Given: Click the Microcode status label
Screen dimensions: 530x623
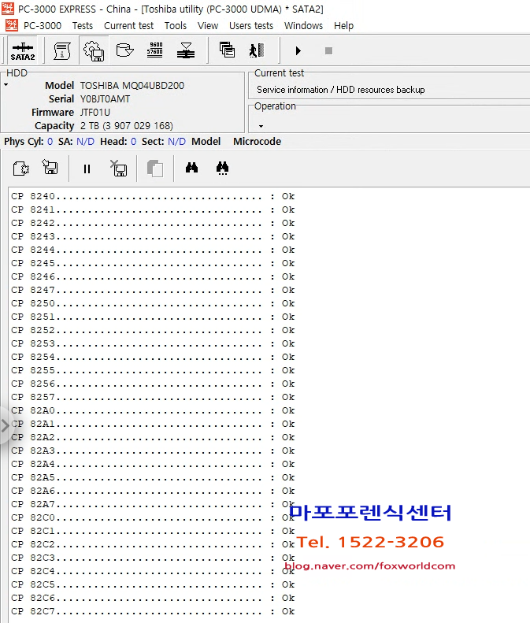Looking at the screenshot, I should pyautogui.click(x=257, y=142).
